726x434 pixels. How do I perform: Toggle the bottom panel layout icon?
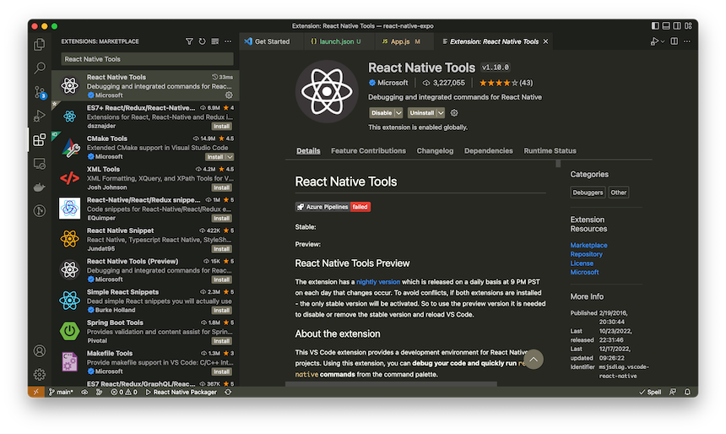click(666, 26)
